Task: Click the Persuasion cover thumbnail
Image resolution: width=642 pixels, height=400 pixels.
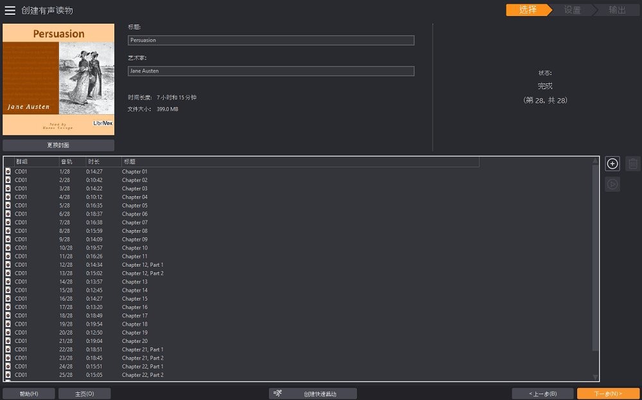Action: click(58, 79)
